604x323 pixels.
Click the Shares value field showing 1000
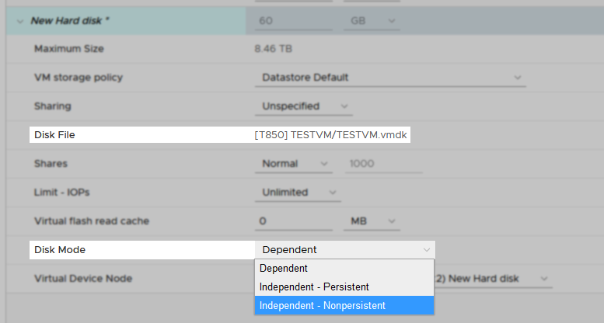coord(384,164)
